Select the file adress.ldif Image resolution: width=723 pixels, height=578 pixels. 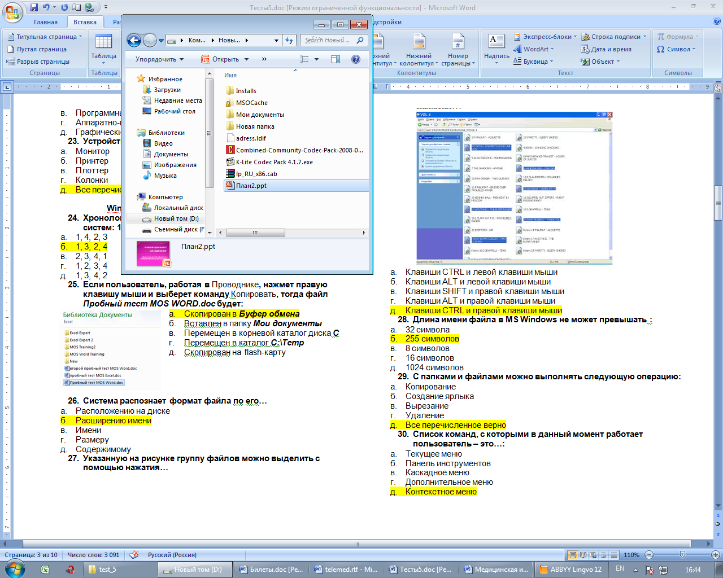(x=251, y=138)
